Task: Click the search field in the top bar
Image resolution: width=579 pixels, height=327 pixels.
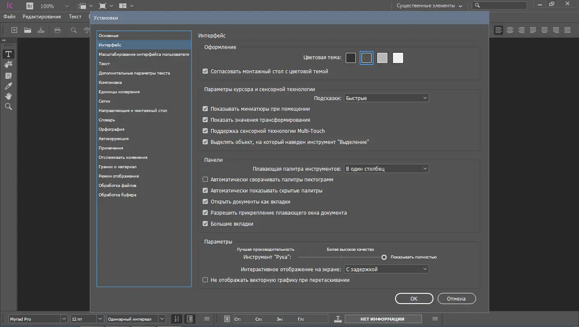Action: pos(499,6)
